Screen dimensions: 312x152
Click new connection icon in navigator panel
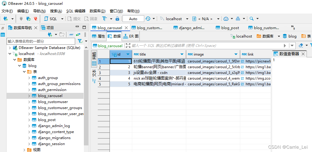coord(50,35)
